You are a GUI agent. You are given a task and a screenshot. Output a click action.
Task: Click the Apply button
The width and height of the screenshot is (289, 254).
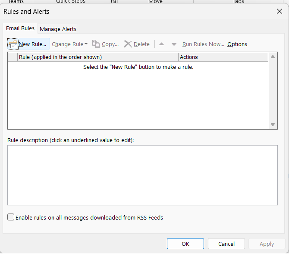click(x=267, y=244)
